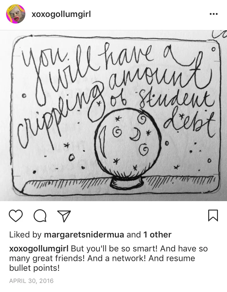Save the post using the bookmark icon
Screen dimensions: 227x292
[213, 215]
